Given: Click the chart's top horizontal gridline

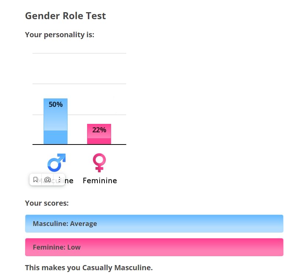Looking at the screenshot, I should pyautogui.click(x=79, y=53).
